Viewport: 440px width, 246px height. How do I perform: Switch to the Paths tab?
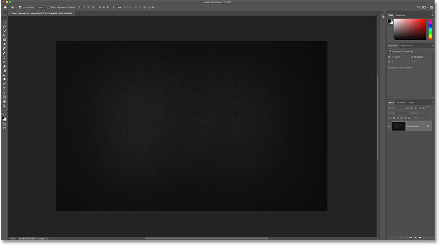point(412,102)
